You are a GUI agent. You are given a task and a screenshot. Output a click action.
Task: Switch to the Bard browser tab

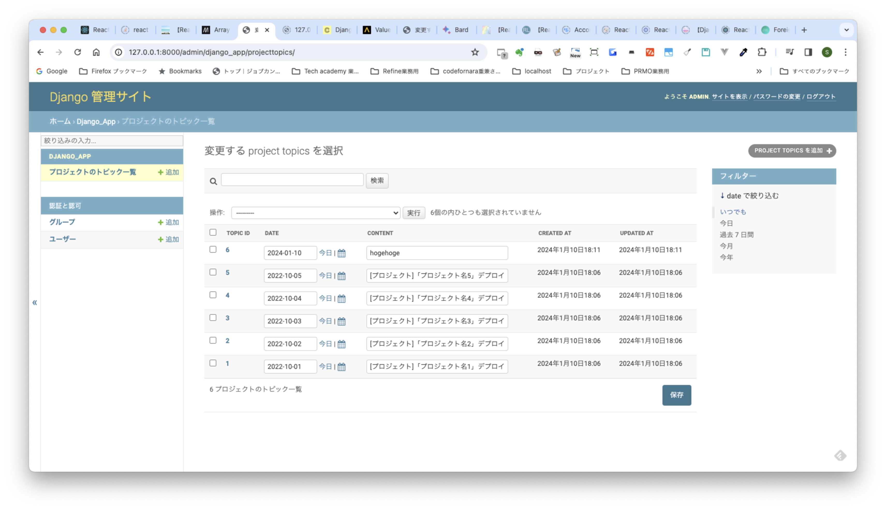457,30
